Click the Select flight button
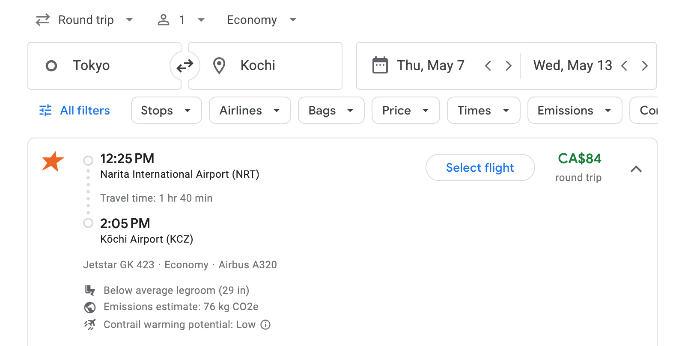This screenshot has width=685, height=346. tap(480, 167)
